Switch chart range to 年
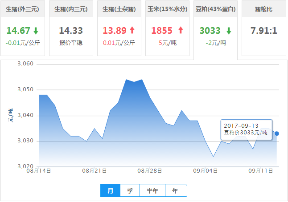The width and height of the screenshot is (288, 202). (176, 190)
